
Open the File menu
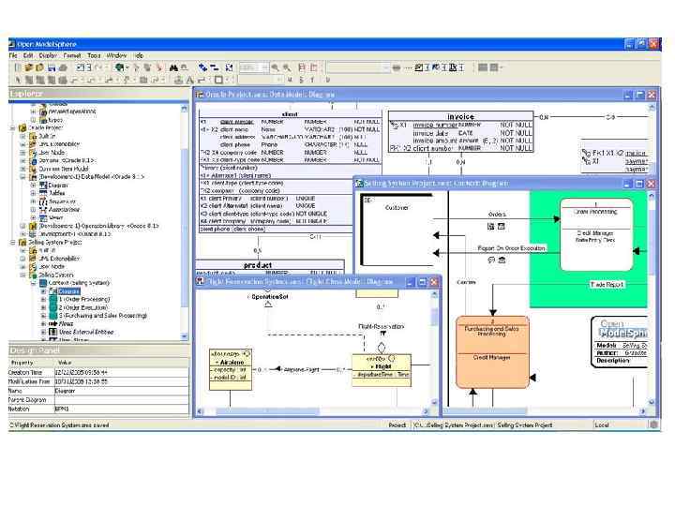[x=13, y=55]
